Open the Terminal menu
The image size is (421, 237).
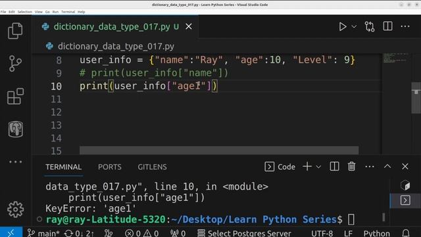click(68, 12)
